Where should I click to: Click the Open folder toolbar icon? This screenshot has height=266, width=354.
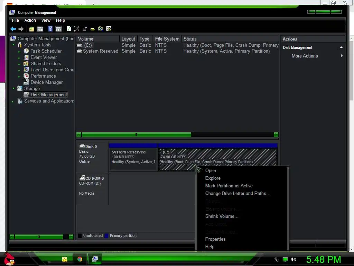[93, 29]
